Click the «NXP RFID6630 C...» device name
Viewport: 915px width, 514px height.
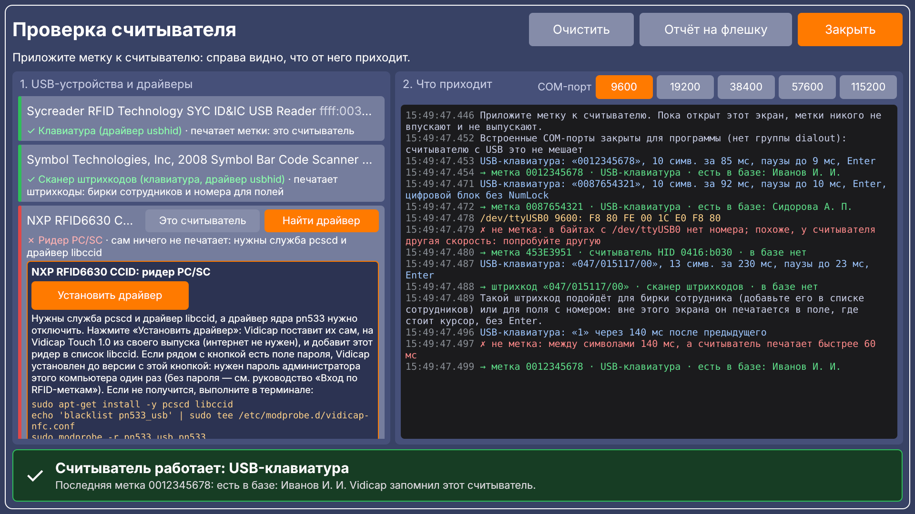[80, 221]
